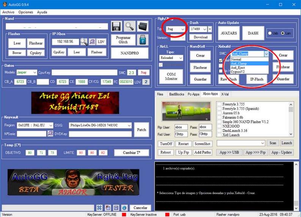301x217 pixels.
Task: Choose Normal from the SMC list
Action: point(249,59)
